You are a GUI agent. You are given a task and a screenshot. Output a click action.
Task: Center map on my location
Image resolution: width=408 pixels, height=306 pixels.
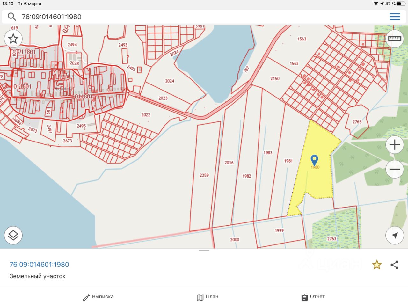[395, 236]
